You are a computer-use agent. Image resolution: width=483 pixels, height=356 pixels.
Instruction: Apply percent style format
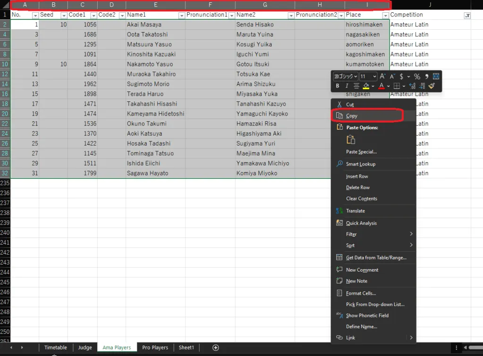point(416,76)
